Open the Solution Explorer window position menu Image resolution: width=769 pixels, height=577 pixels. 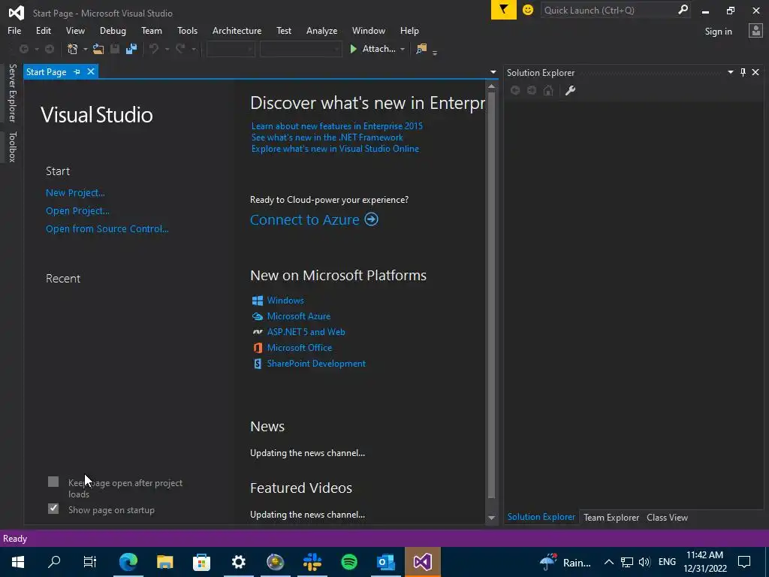(730, 72)
